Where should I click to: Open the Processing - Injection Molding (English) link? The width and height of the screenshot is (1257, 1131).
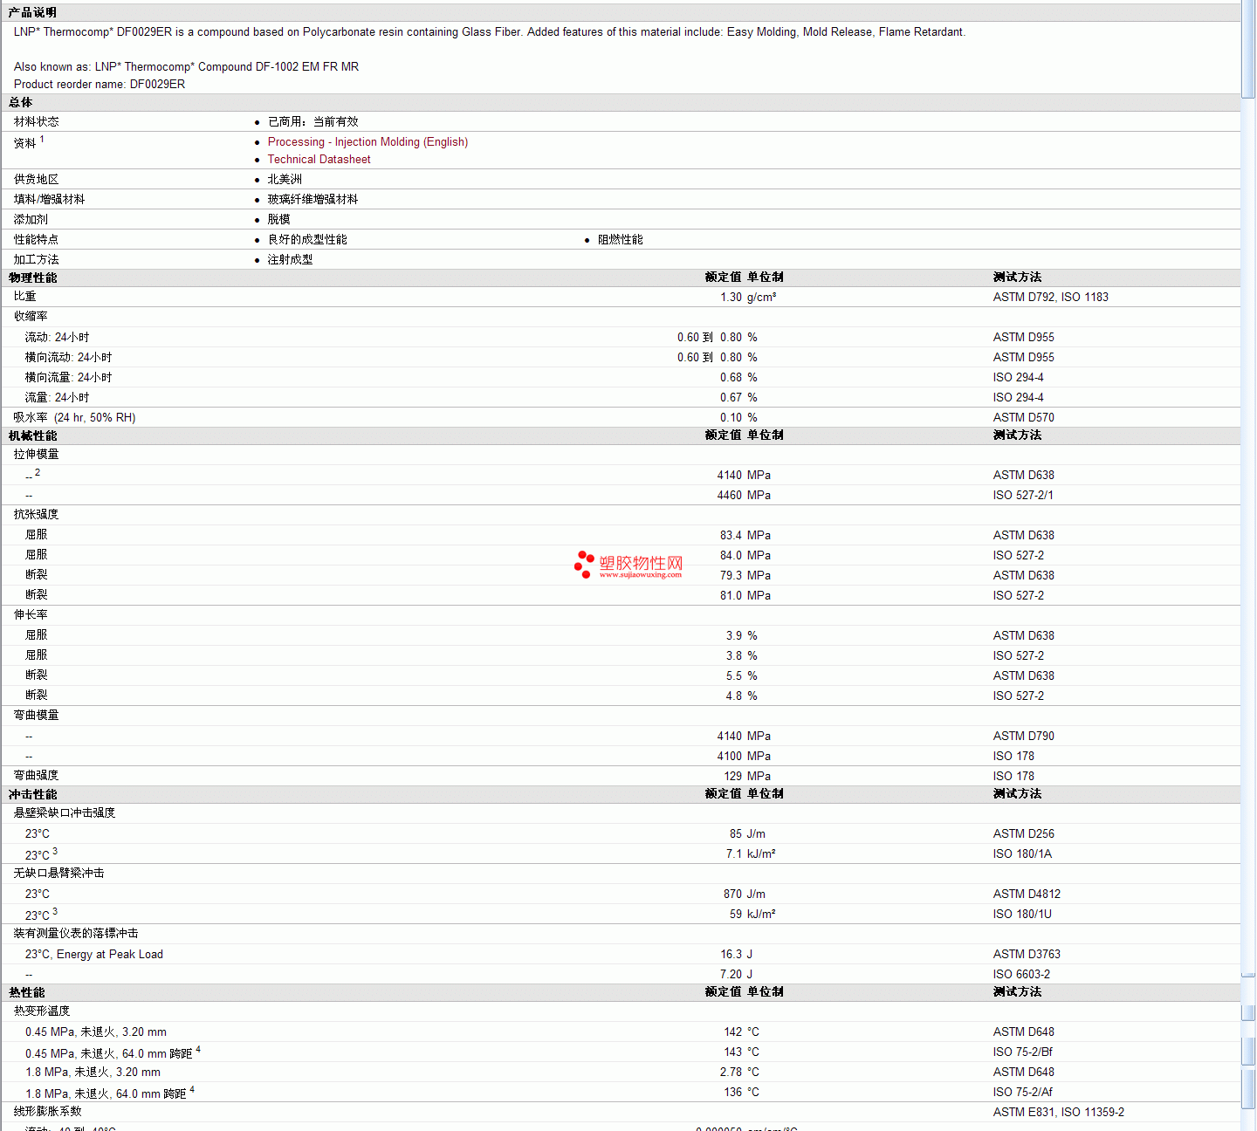[x=367, y=142]
